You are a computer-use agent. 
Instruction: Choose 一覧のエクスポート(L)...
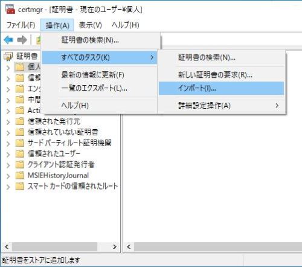[100, 88]
